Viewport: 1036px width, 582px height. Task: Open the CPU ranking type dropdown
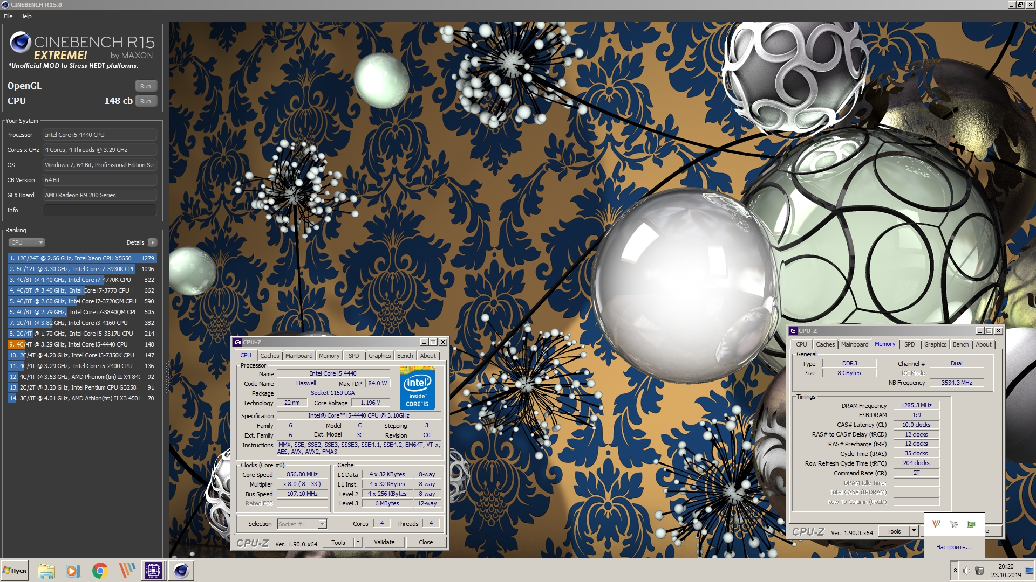point(26,242)
